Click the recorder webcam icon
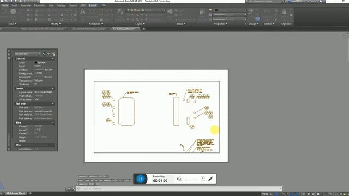This screenshot has height=196, width=349. pyautogui.click(x=203, y=179)
